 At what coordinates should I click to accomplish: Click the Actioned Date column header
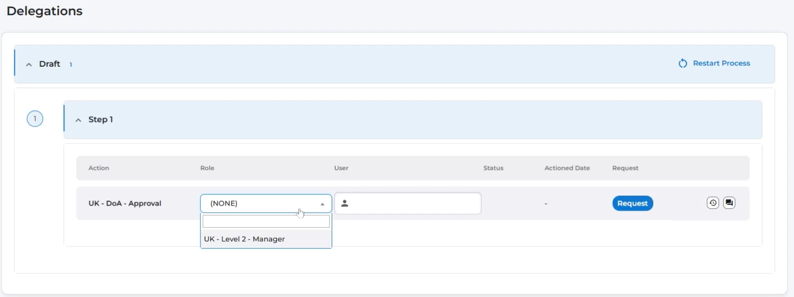point(567,168)
